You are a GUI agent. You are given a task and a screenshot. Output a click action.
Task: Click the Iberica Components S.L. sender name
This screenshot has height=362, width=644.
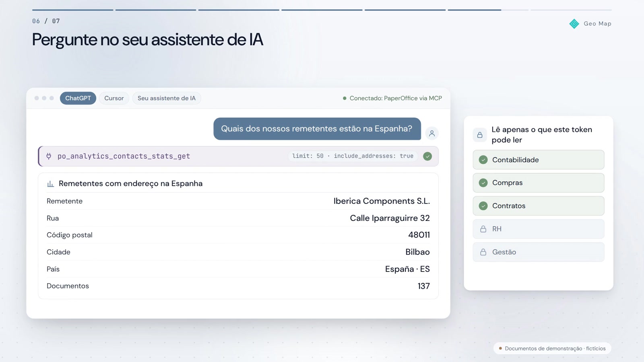[x=382, y=201]
